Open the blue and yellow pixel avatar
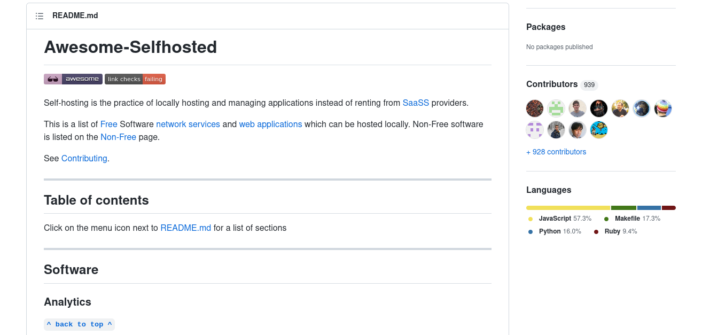702x335 pixels. (x=599, y=130)
